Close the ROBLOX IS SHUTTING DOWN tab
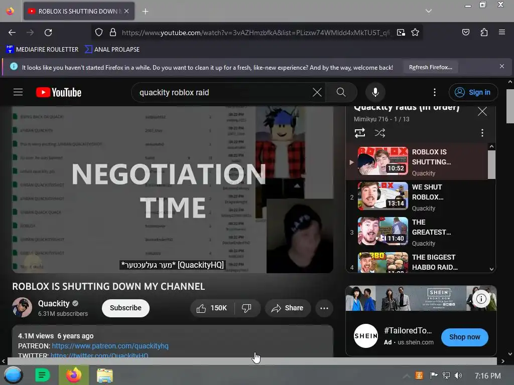The width and height of the screenshot is (514, 385). click(x=126, y=11)
